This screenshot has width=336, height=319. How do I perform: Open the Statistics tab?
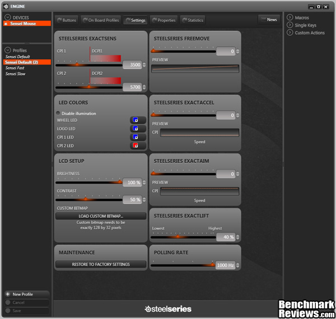(x=193, y=20)
